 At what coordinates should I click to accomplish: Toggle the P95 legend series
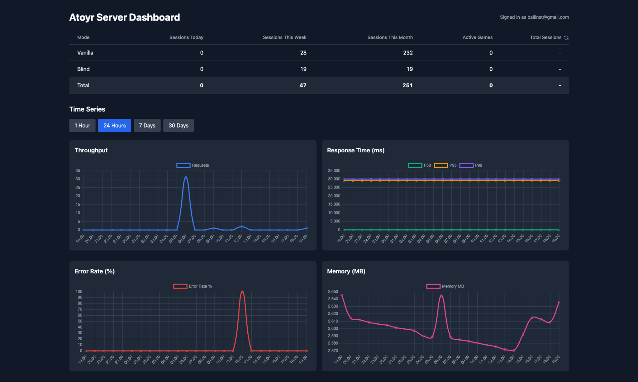pyautogui.click(x=445, y=165)
